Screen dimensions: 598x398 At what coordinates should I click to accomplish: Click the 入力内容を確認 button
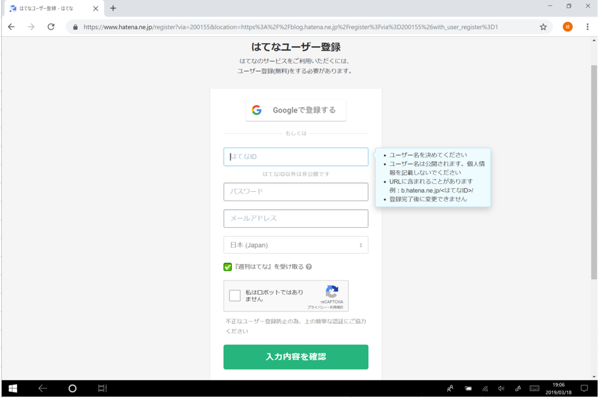tap(296, 357)
